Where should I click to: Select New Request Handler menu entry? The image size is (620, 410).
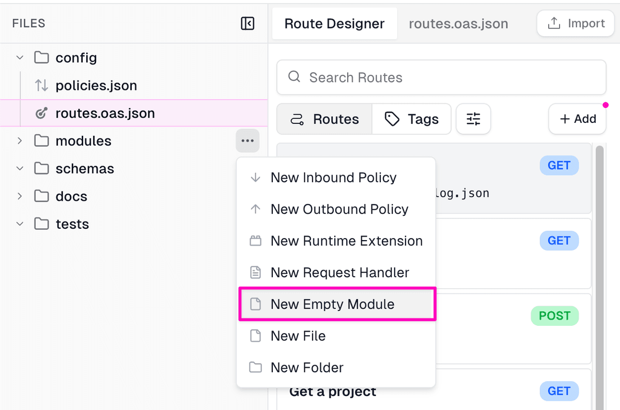point(336,273)
